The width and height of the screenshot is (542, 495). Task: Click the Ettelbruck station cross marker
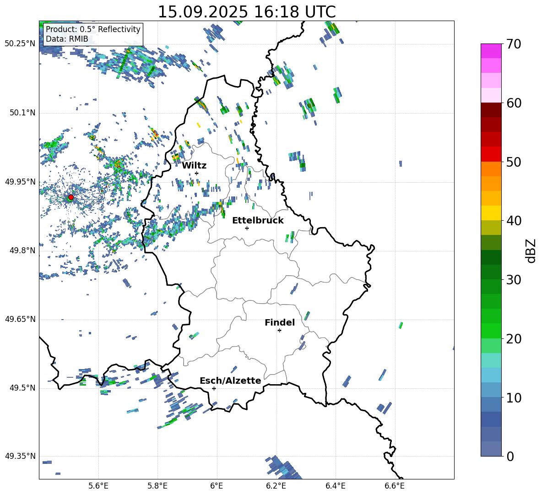247,228
